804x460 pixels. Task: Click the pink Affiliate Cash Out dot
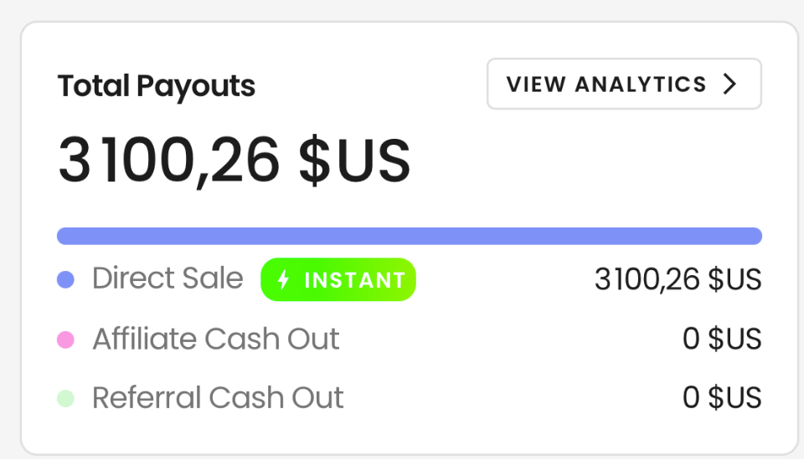[x=65, y=340]
